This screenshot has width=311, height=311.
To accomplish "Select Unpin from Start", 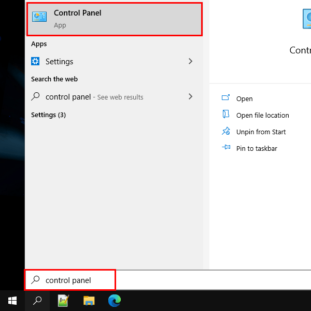I will [x=261, y=132].
